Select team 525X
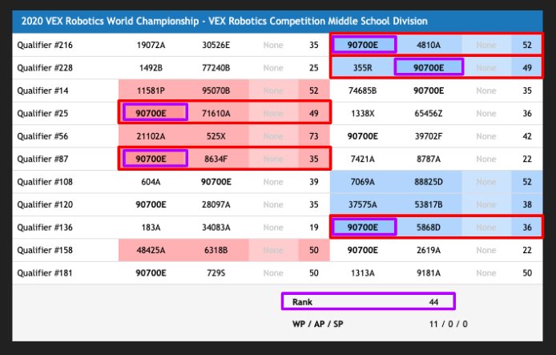Image resolution: width=556 pixels, height=355 pixels. (216, 136)
